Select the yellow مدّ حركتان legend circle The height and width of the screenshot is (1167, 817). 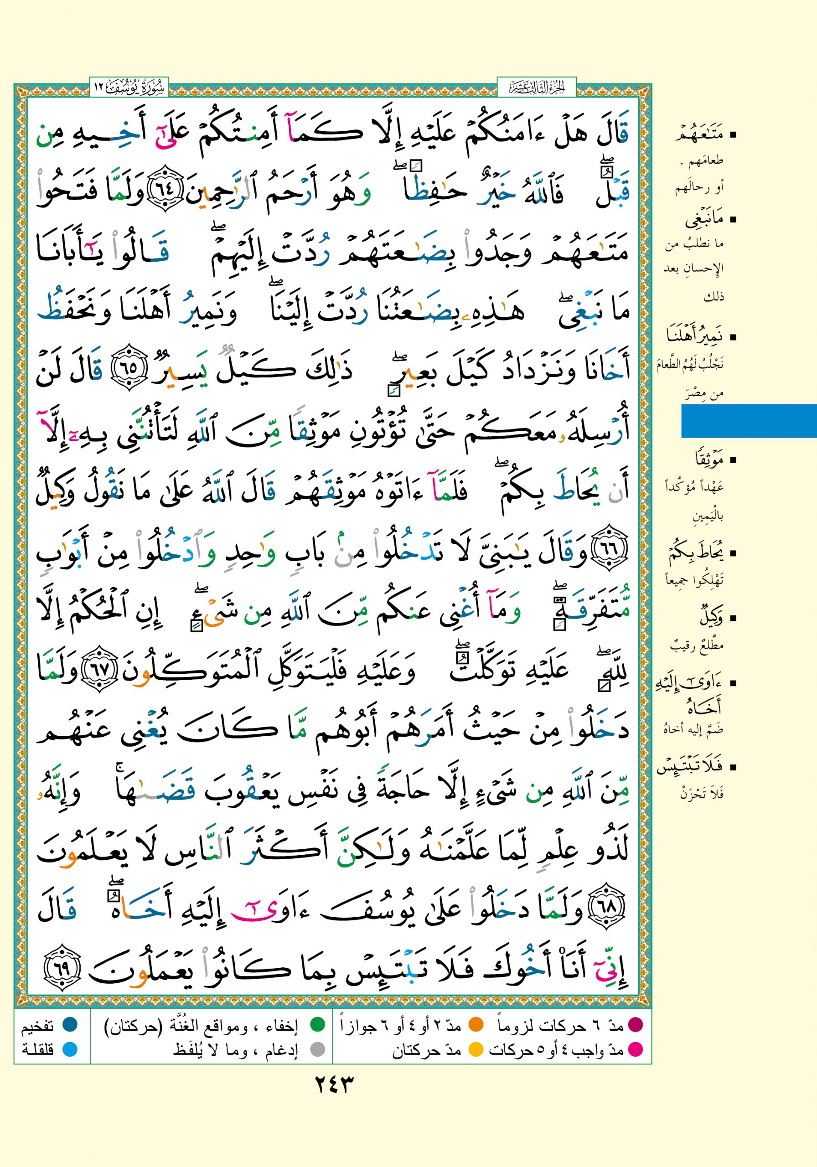coord(476,1049)
